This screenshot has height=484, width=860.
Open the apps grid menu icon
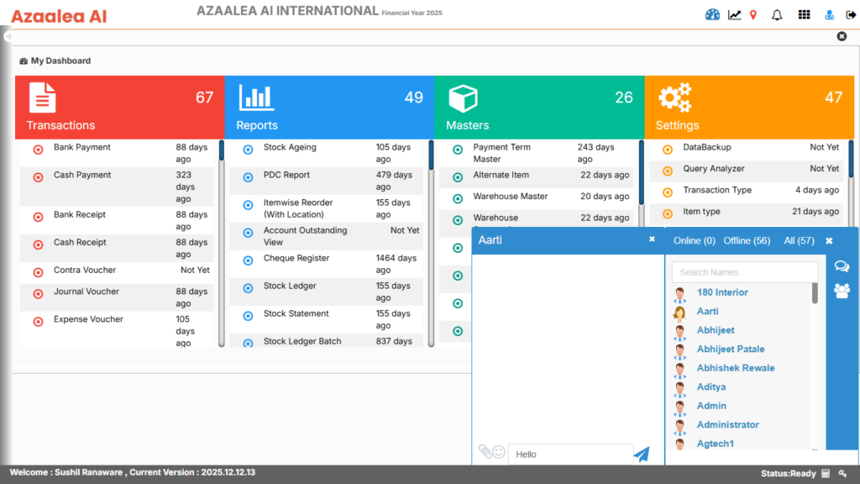[x=804, y=15]
